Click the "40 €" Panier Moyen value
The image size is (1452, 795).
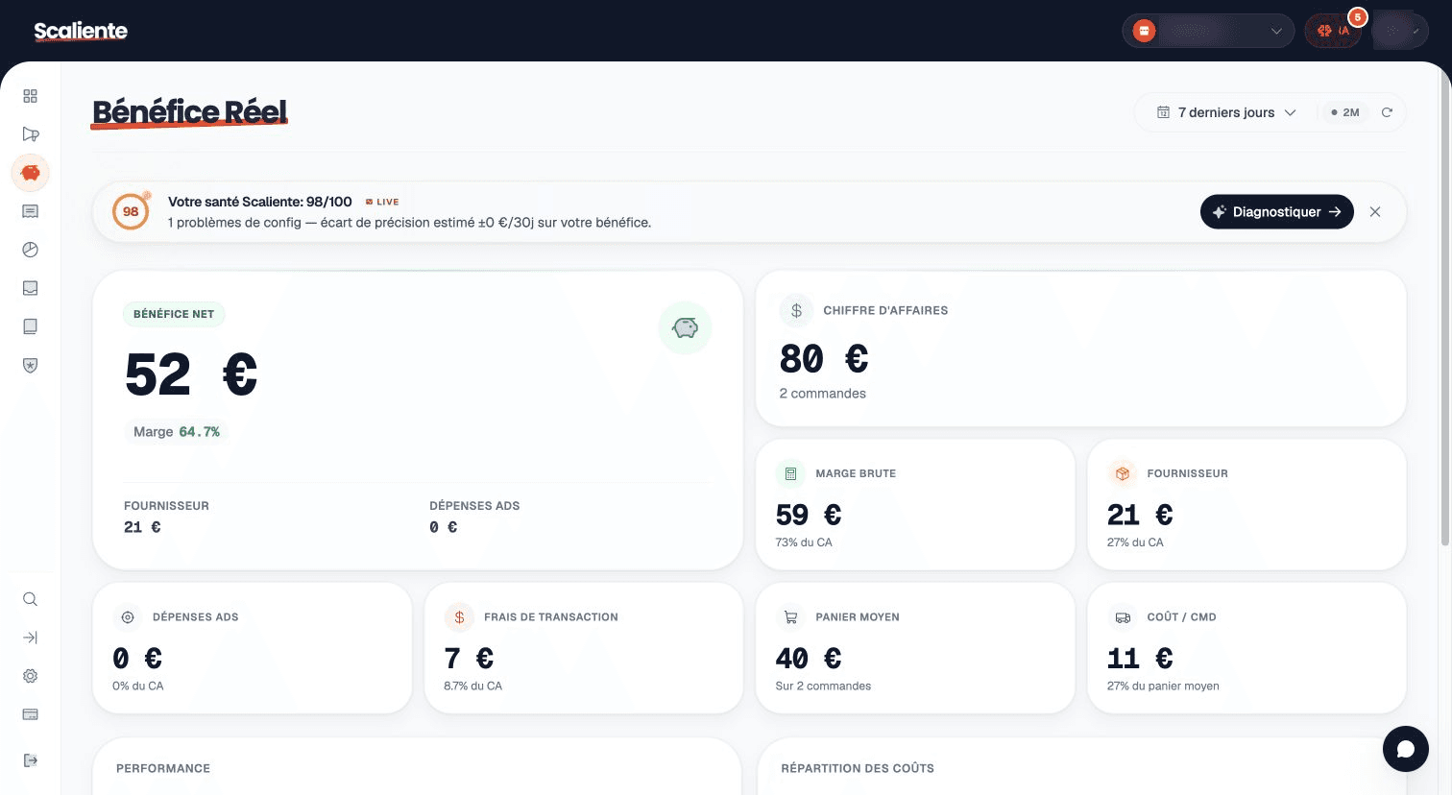[x=809, y=659]
